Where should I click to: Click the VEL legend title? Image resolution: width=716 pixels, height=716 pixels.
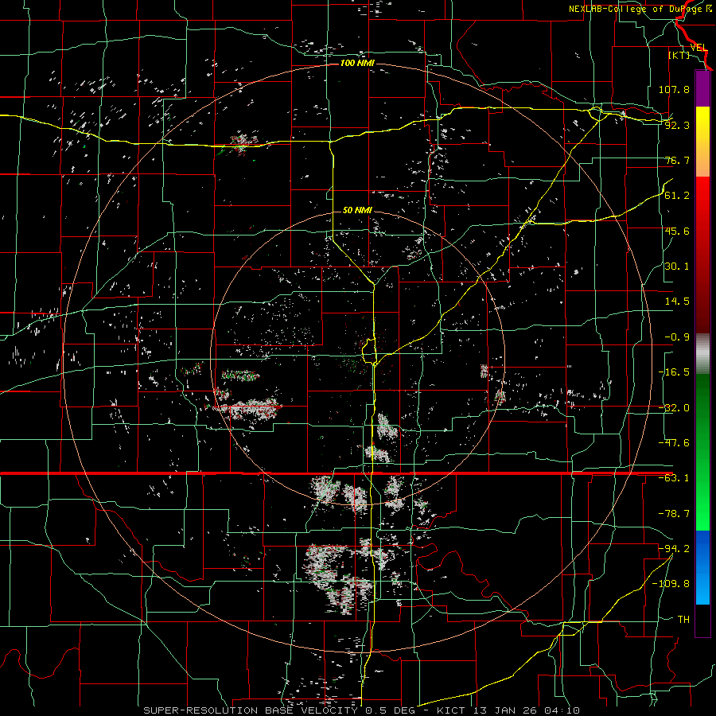(698, 48)
